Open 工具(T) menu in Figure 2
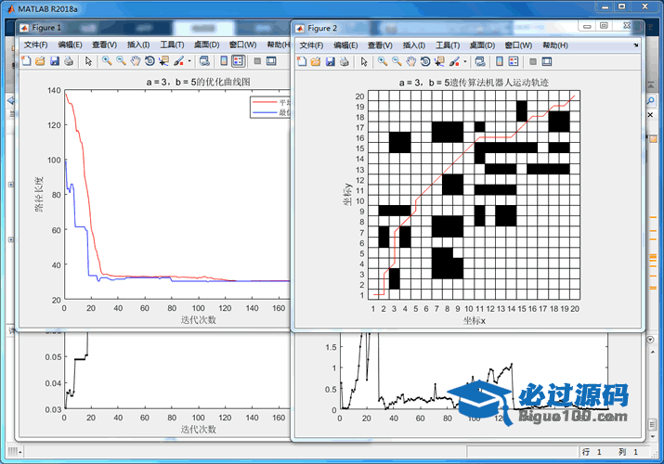Viewport: 664px width, 464px height. (x=448, y=45)
